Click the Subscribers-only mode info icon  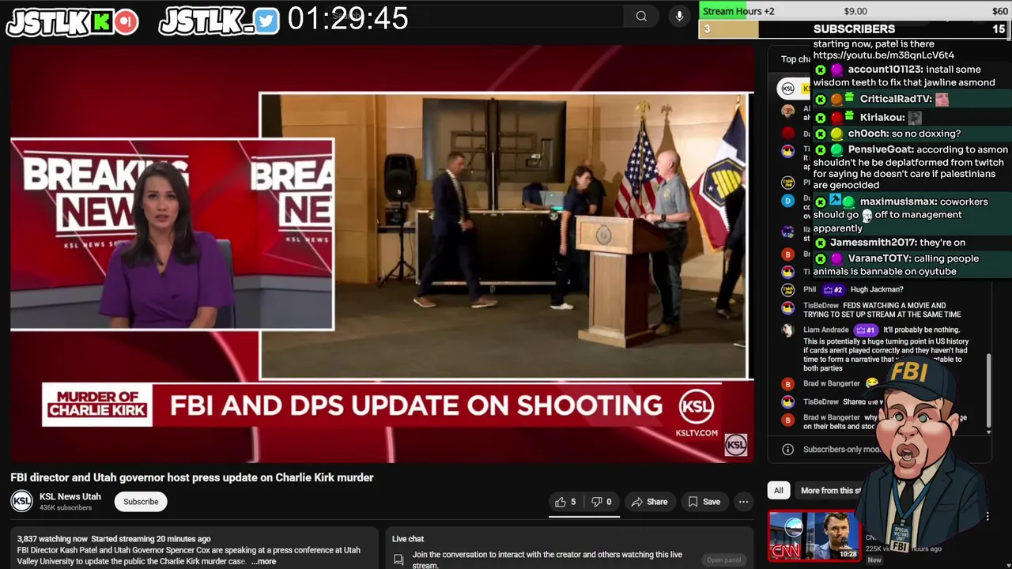coord(787,450)
